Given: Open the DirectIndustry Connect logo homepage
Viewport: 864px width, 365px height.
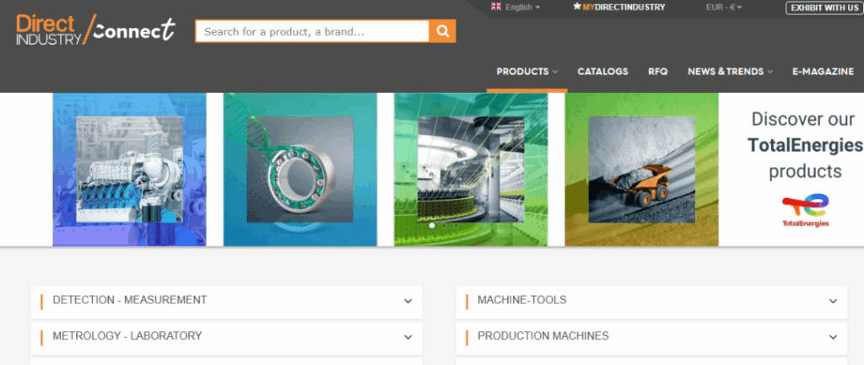Looking at the screenshot, I should point(96,30).
